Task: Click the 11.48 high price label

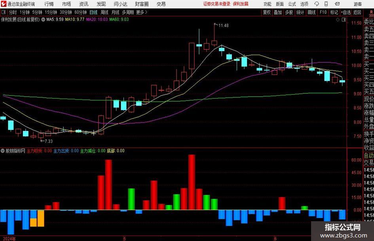Action: 224,26
